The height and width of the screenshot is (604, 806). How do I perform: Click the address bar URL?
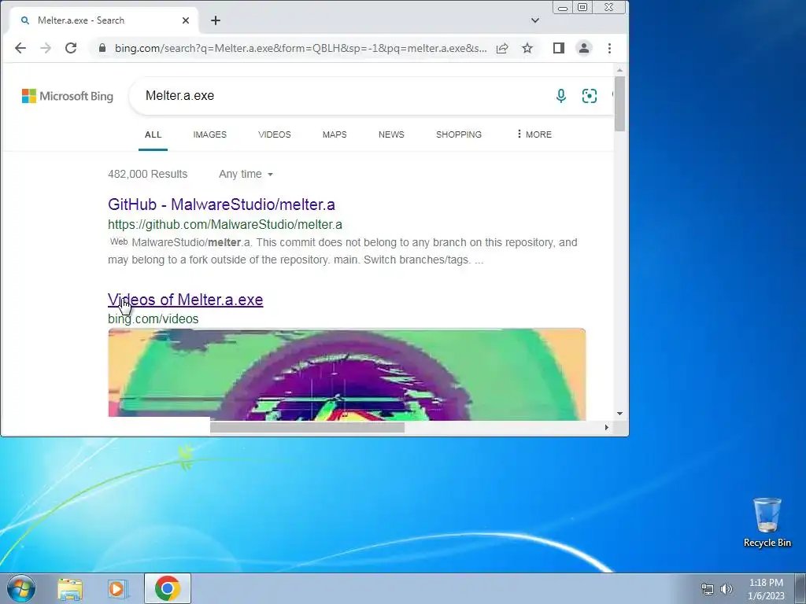pos(300,48)
